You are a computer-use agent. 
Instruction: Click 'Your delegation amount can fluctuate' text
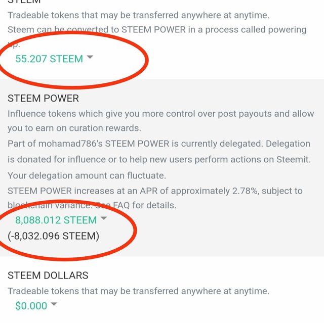click(87, 176)
